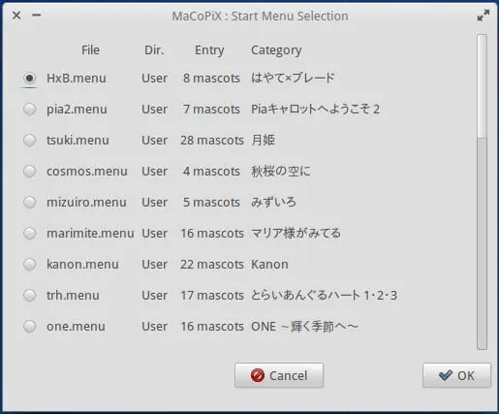Click the Category column header

click(276, 50)
